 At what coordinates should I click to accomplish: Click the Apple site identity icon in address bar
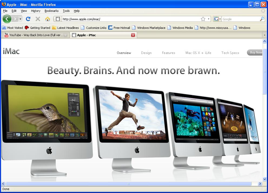coord(58,19)
